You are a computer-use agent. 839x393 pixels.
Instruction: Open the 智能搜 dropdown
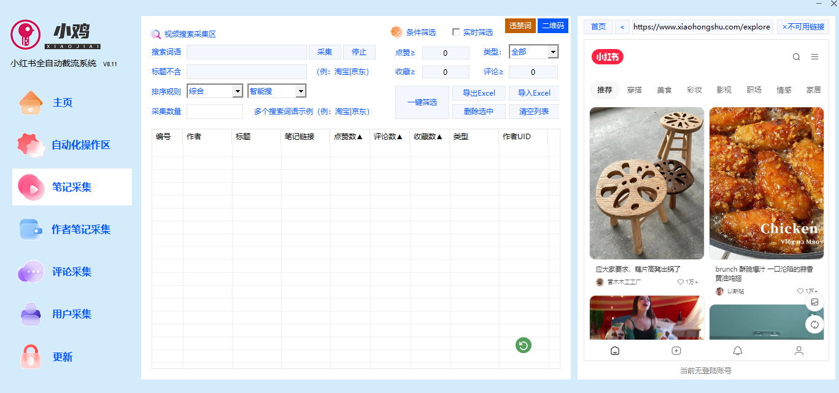coord(277,90)
